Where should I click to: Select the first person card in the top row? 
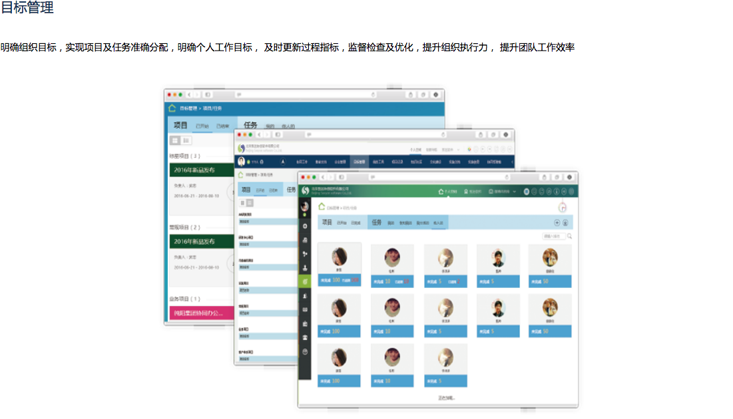click(x=339, y=265)
